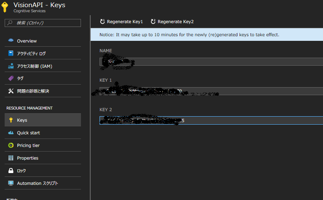323x200 pixels.
Task: Click the IAM people icon
Action: [x=11, y=66]
